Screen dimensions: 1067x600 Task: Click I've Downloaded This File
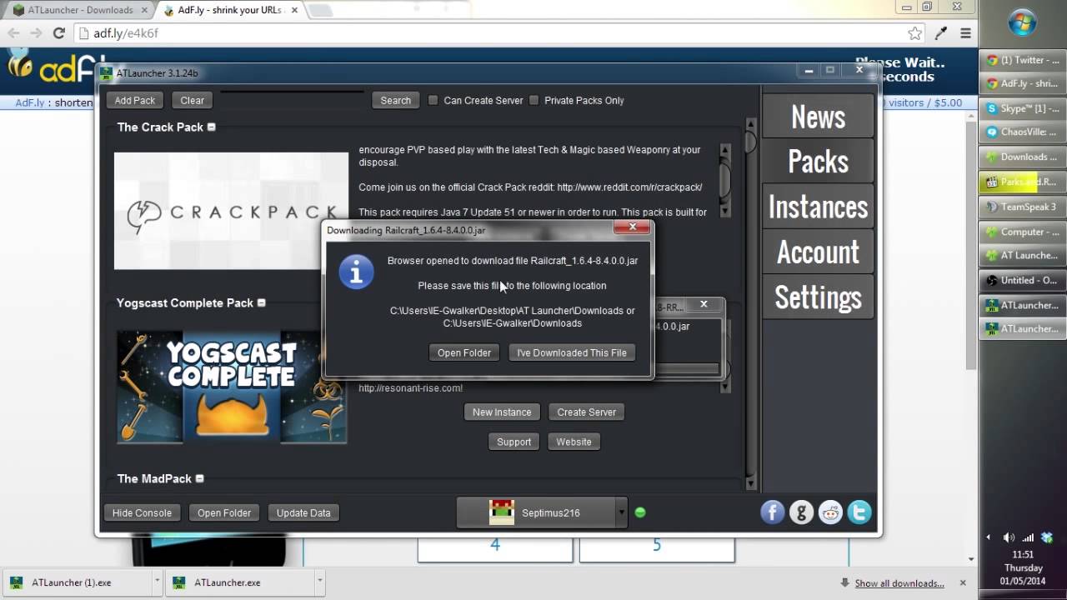[572, 352]
